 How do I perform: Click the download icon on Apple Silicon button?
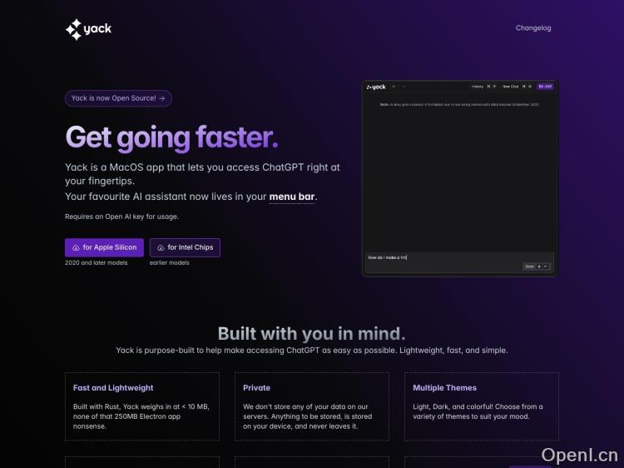coord(77,247)
